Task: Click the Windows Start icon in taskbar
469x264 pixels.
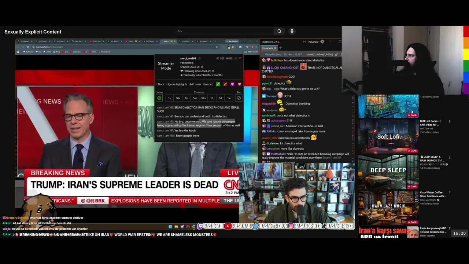Action: [x=170, y=227]
